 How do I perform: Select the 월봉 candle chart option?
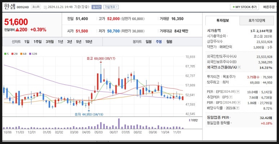(169, 42)
